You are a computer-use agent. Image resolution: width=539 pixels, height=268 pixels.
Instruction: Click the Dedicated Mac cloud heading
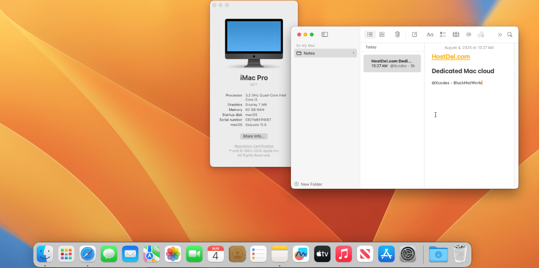[463, 71]
